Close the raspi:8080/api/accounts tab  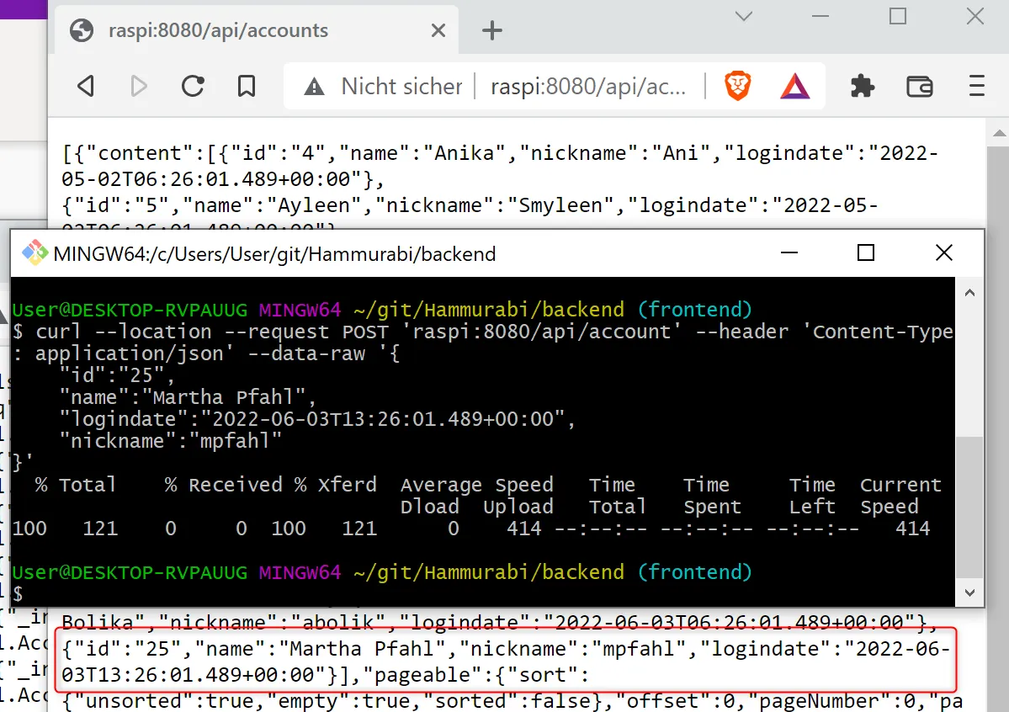(438, 30)
